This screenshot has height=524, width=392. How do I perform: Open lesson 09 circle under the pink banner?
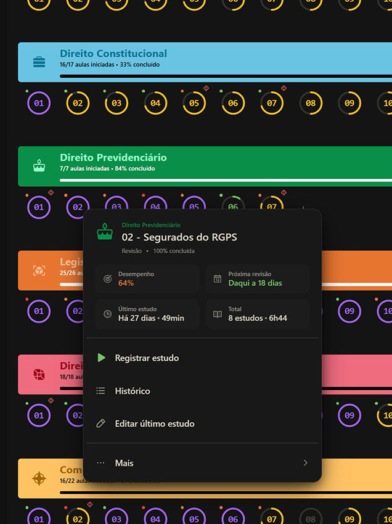coord(349,415)
